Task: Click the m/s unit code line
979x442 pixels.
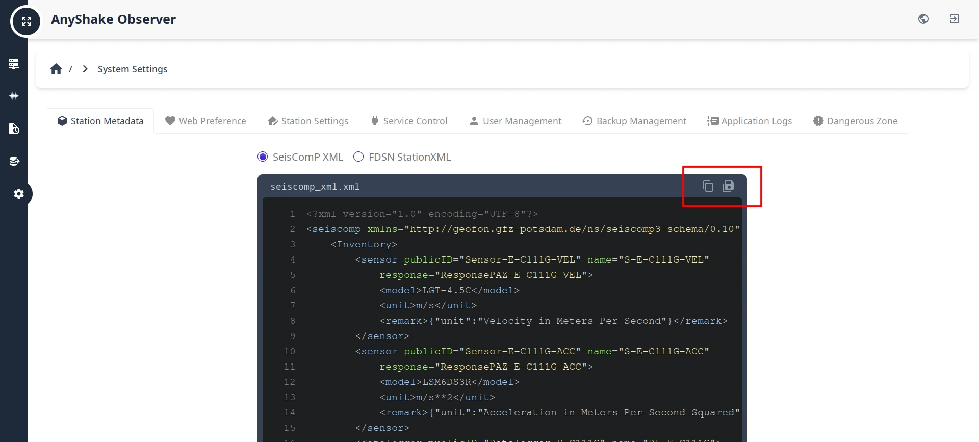Action: pos(428,305)
